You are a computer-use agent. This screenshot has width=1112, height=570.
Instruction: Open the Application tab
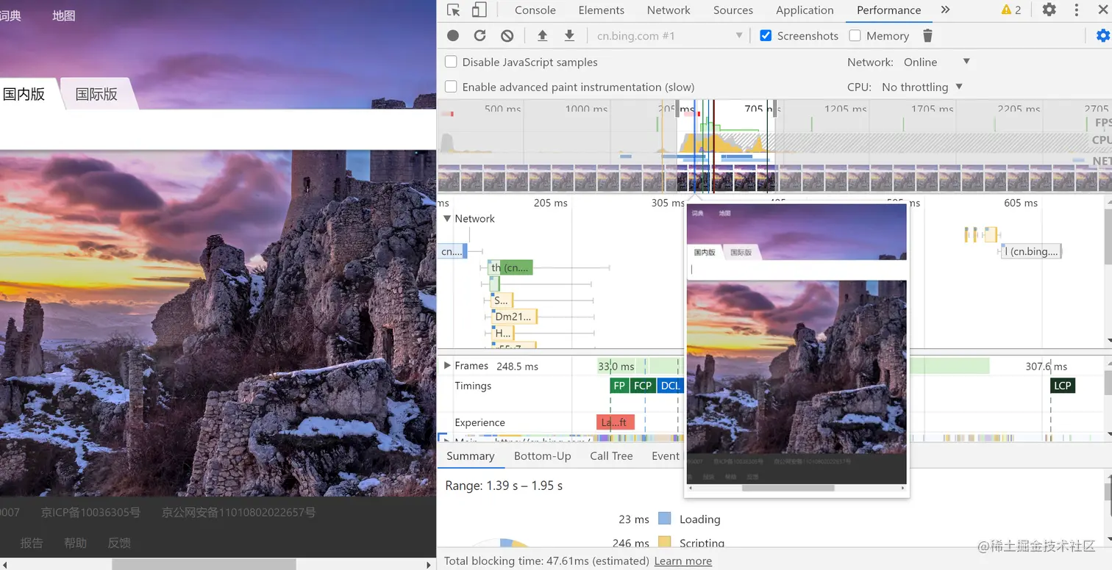point(805,10)
